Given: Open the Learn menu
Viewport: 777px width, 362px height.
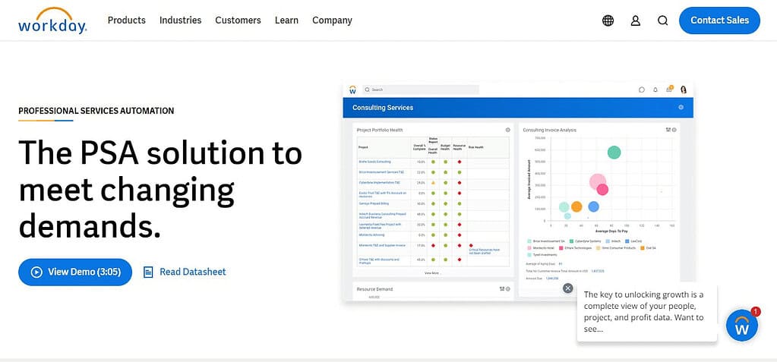Looking at the screenshot, I should coord(286,20).
